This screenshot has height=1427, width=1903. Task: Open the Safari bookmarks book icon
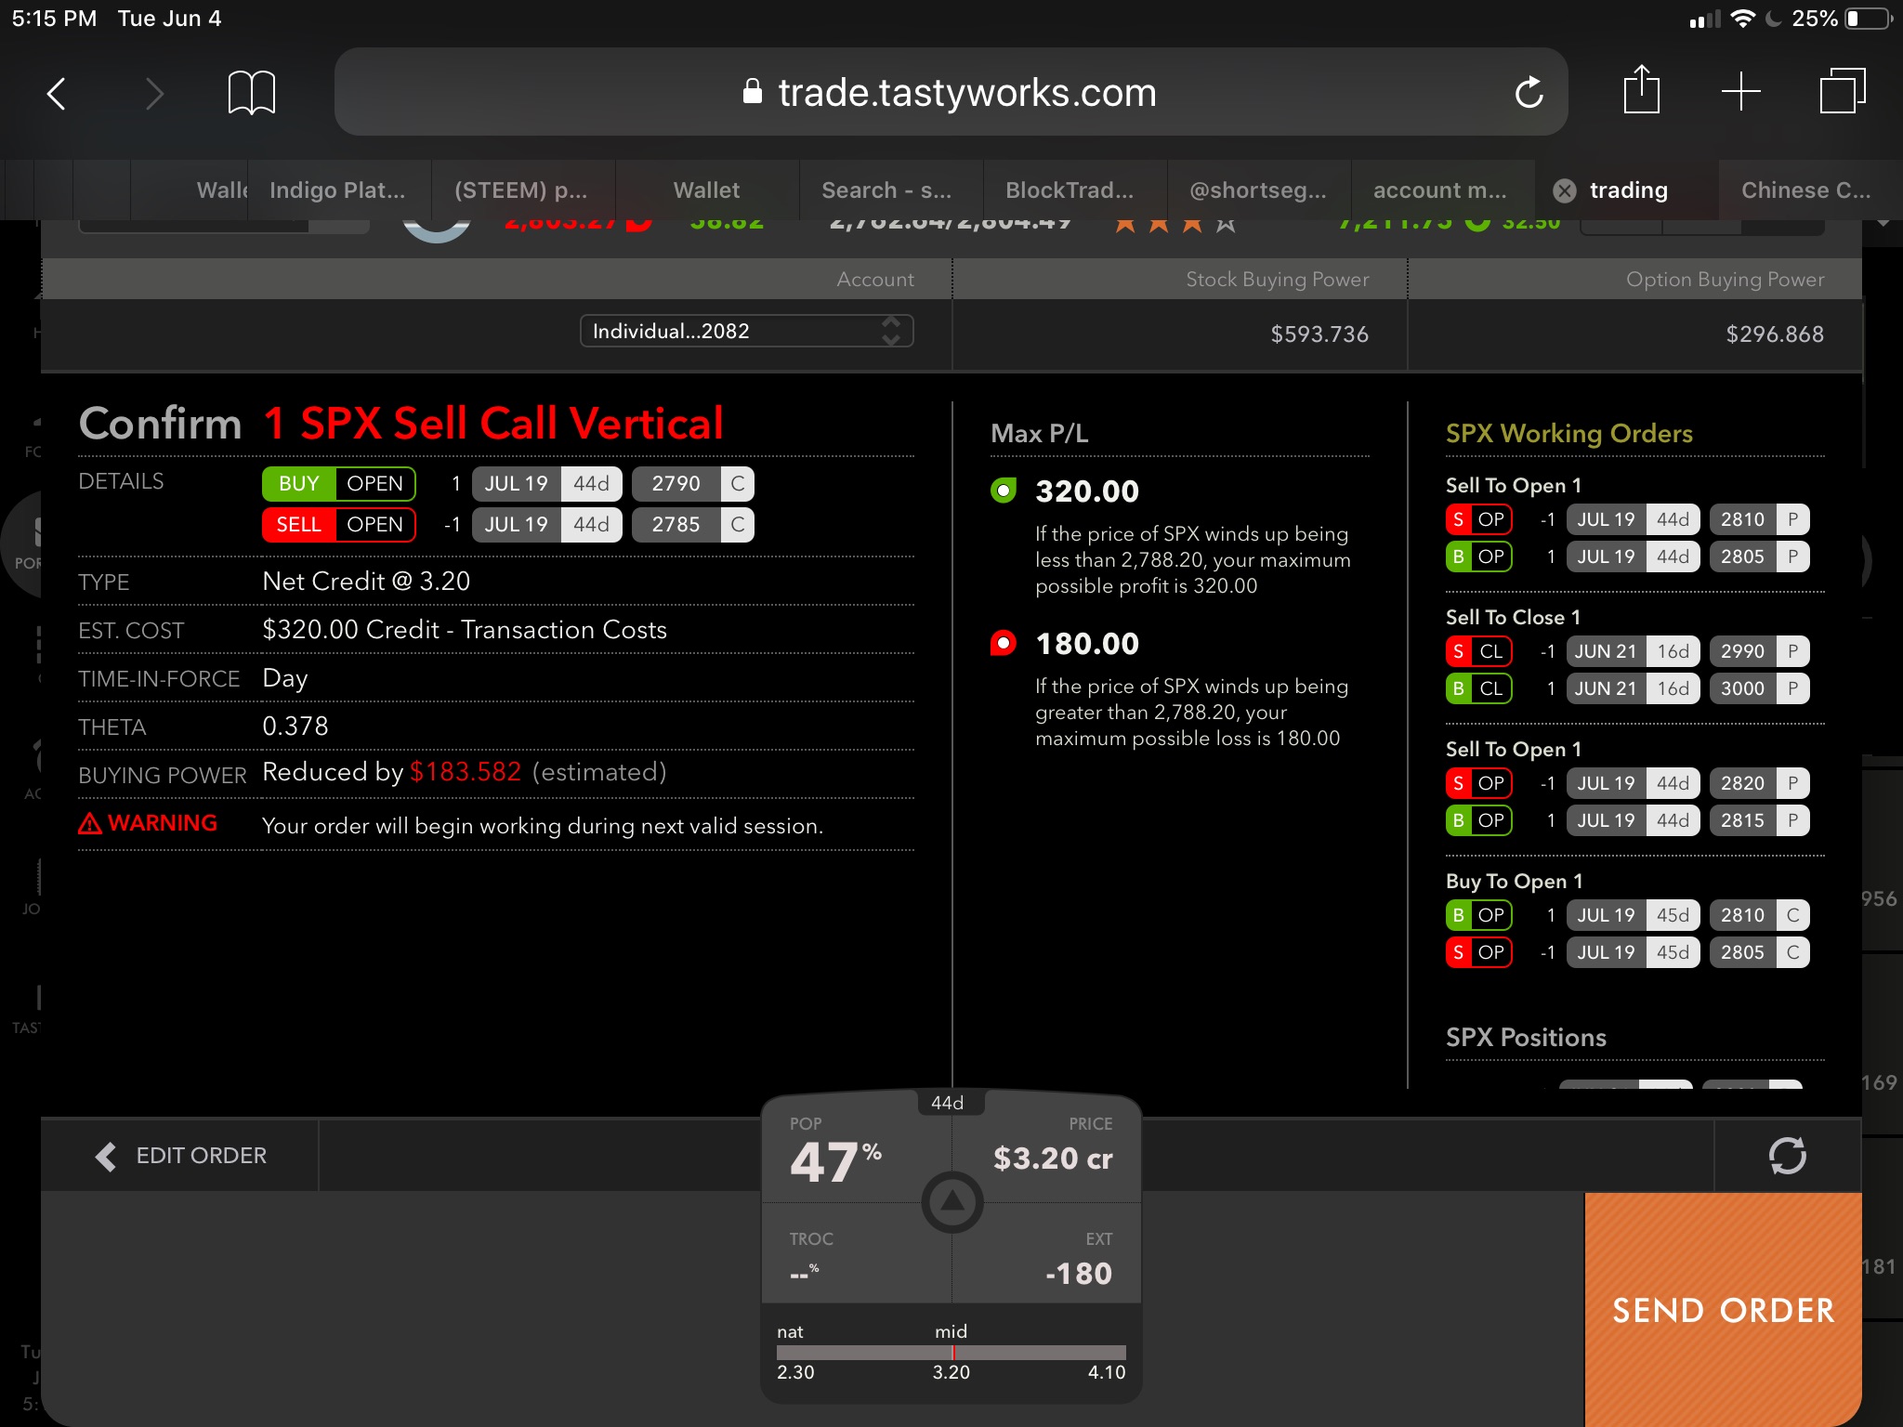pos(251,93)
